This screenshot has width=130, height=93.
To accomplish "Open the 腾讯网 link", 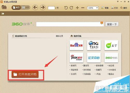I will click(86, 66).
